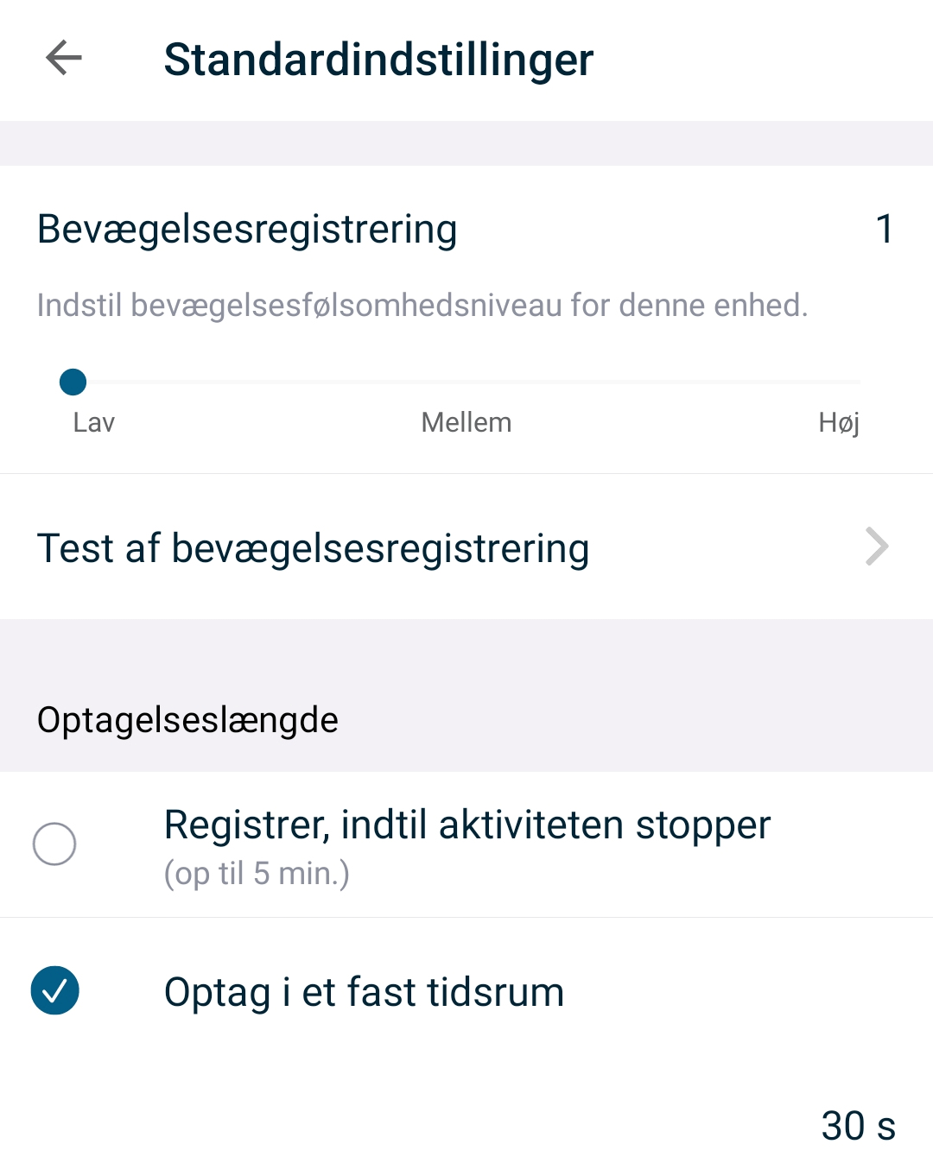Go back using the arrow icon
The height and width of the screenshot is (1163, 933).
coord(64,59)
